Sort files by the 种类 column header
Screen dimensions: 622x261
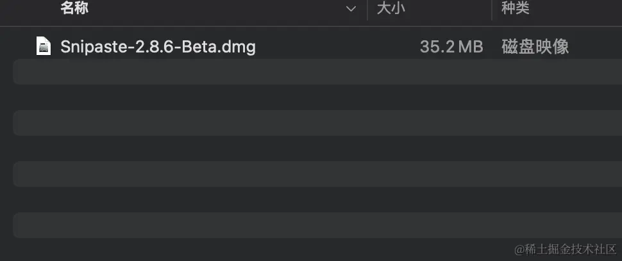tap(516, 8)
